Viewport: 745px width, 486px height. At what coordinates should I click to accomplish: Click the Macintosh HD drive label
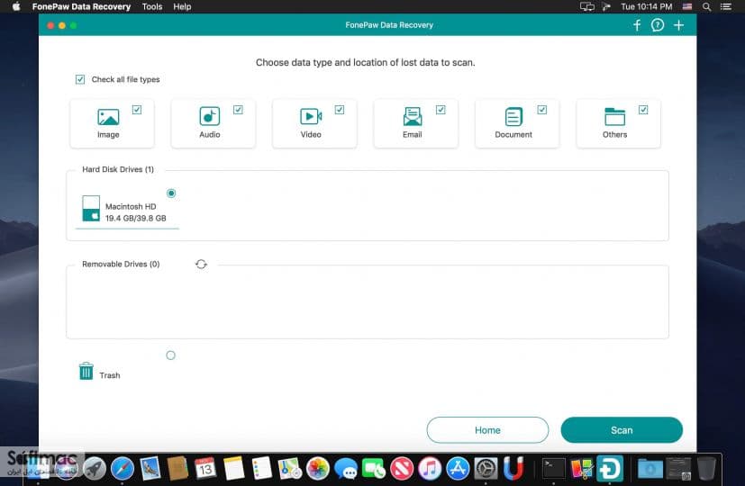(x=131, y=206)
